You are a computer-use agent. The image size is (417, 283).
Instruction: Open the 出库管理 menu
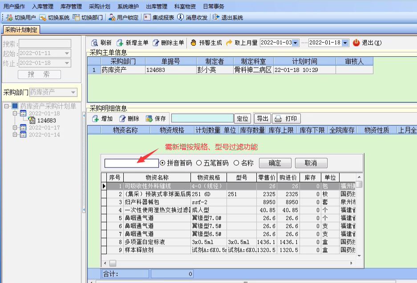pyautogui.click(x=156, y=6)
